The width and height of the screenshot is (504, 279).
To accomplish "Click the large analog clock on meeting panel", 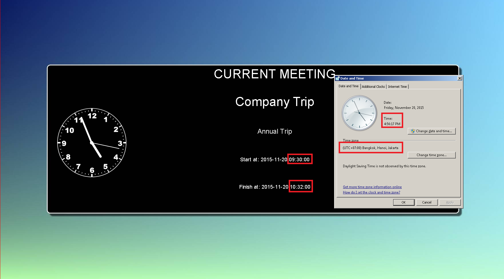I will [92, 142].
